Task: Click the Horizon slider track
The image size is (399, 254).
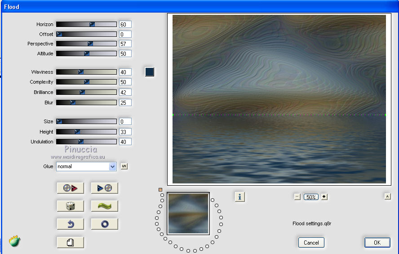Action: pos(86,24)
